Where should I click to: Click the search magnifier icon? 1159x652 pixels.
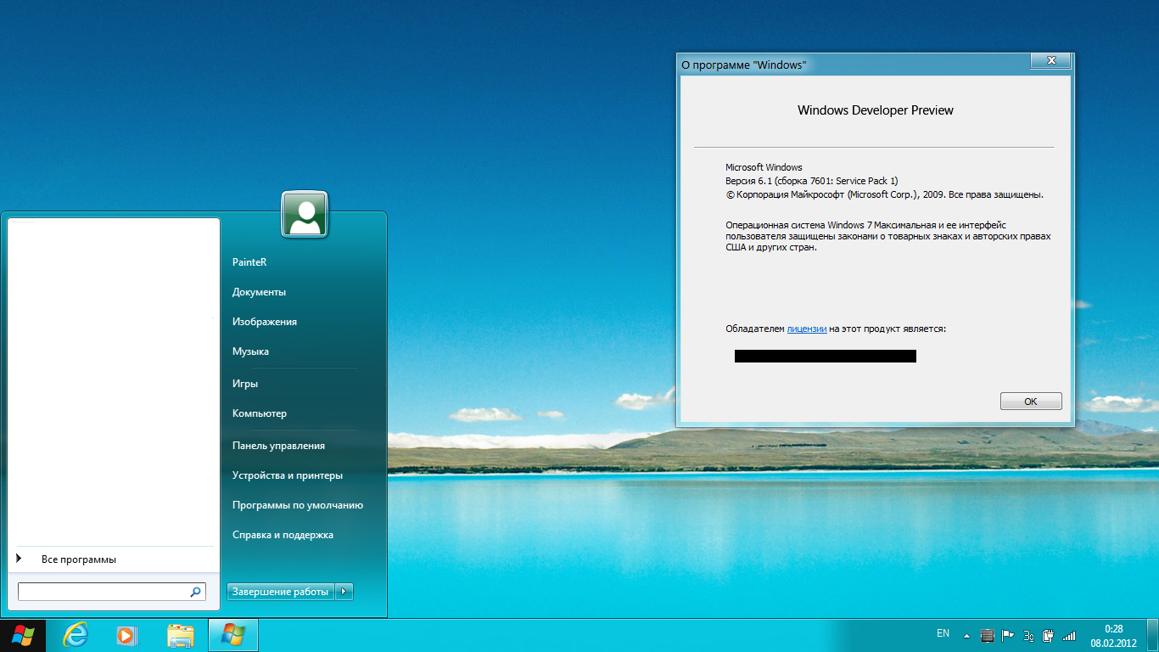click(x=195, y=592)
